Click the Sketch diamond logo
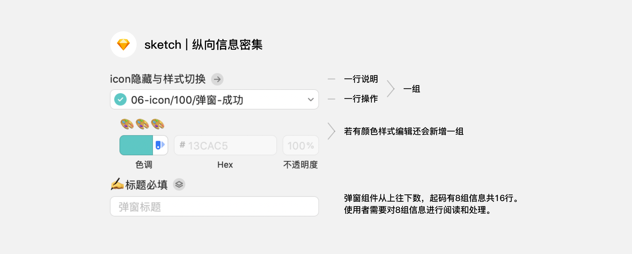The width and height of the screenshot is (632, 254). (x=123, y=44)
